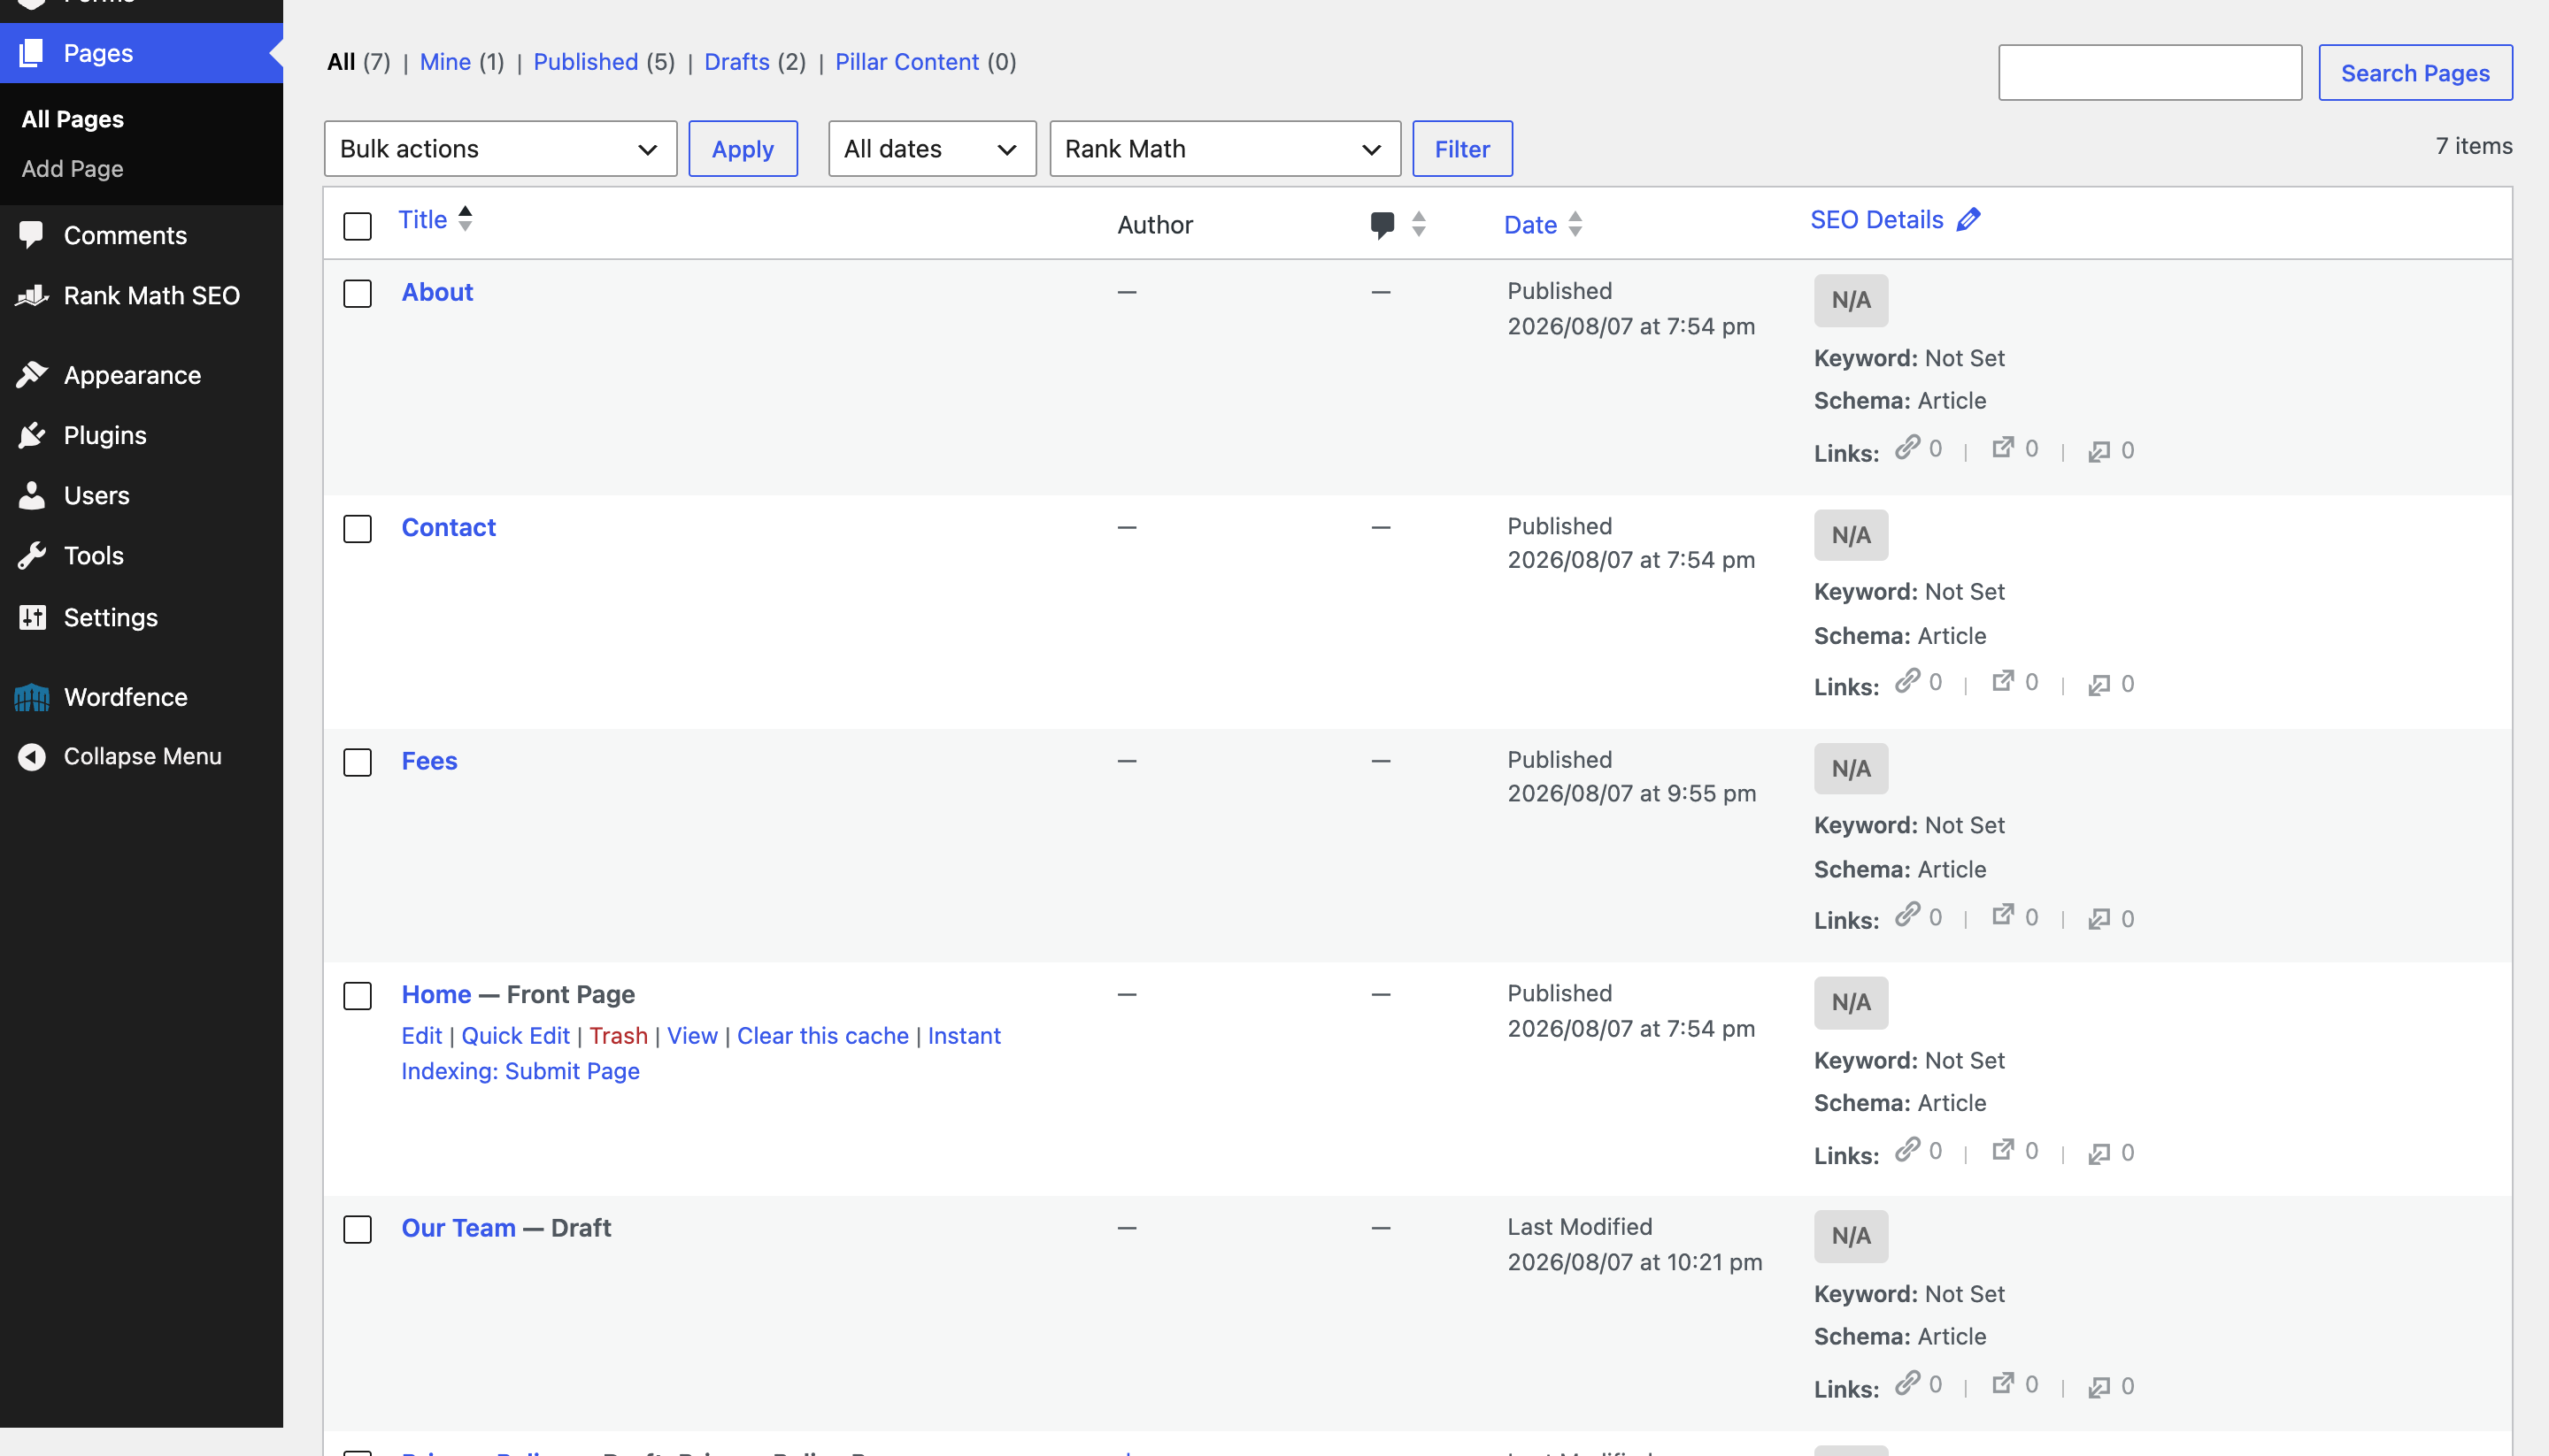Click 'Schema: Article' in Contact row

tap(1899, 636)
